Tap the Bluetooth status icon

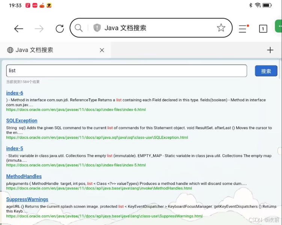(x=250, y=5)
